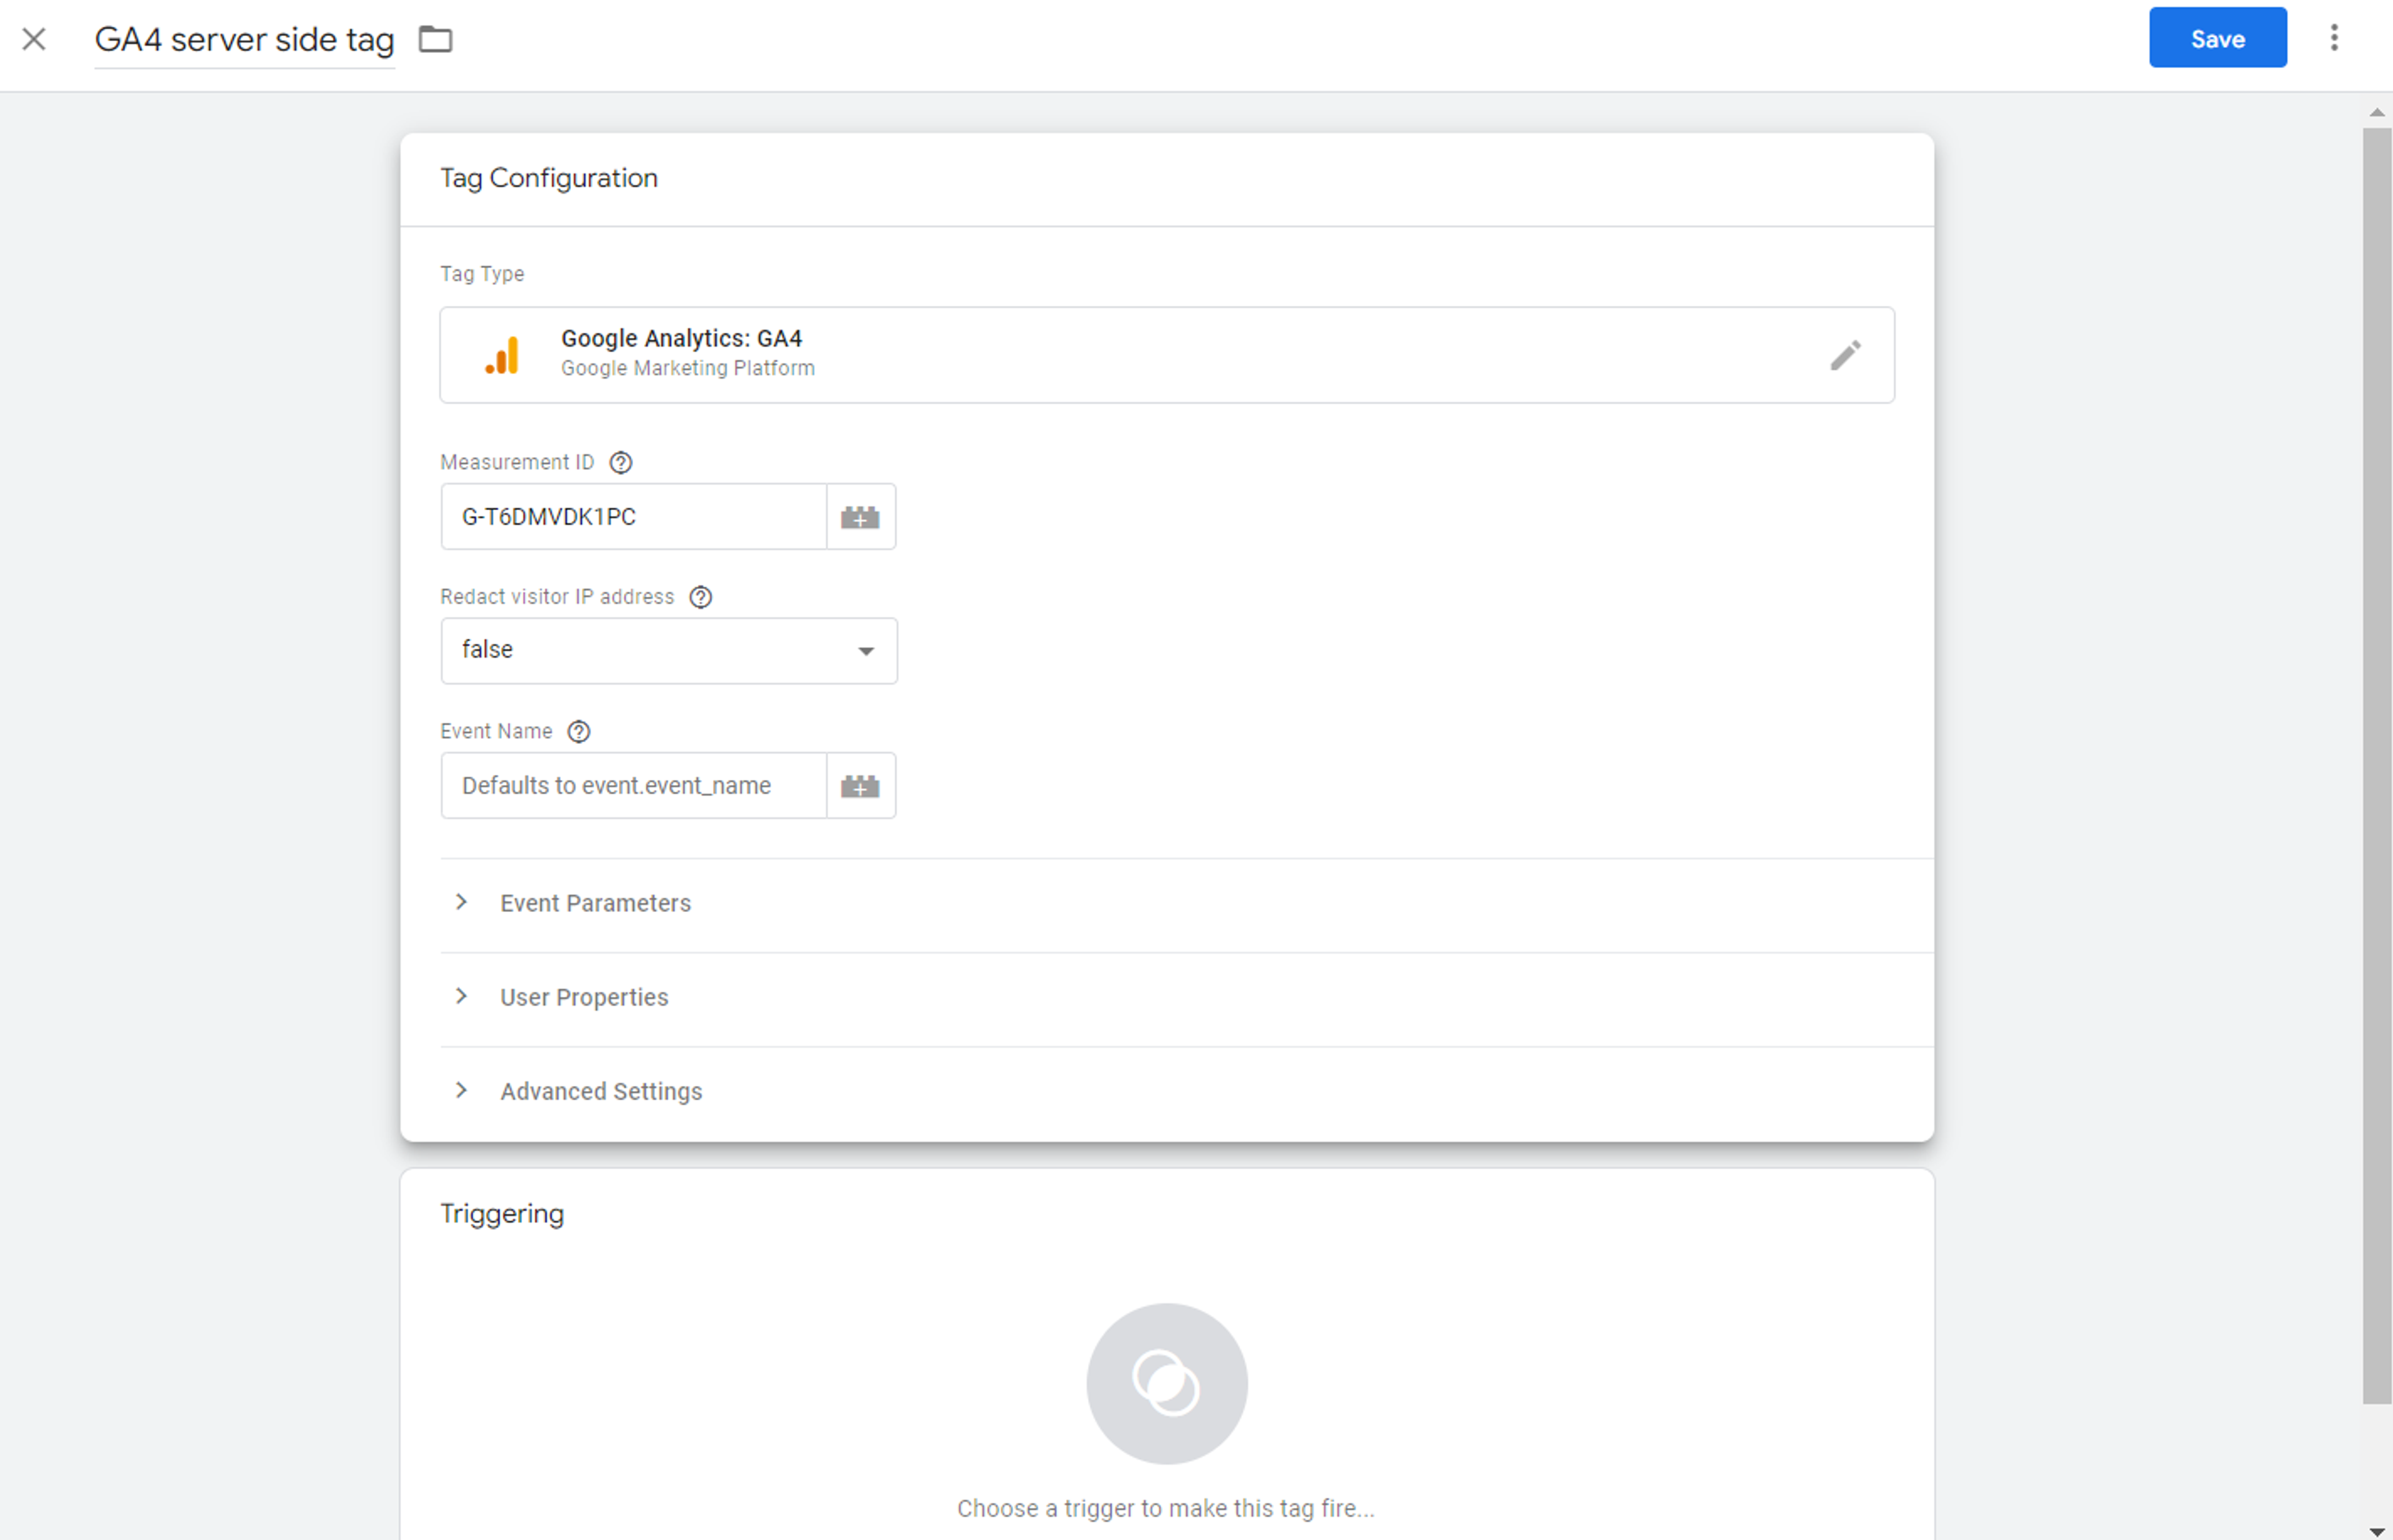Choose a trigger via the circular trigger icon
This screenshot has height=1540, width=2393.
coord(1167,1384)
